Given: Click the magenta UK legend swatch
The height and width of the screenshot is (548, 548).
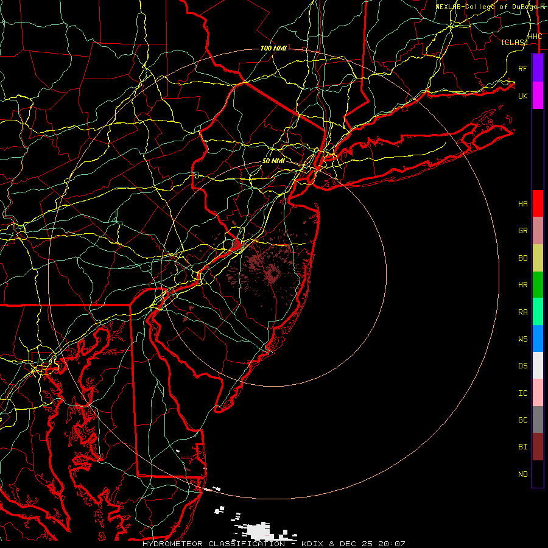Looking at the screenshot, I should (x=538, y=96).
